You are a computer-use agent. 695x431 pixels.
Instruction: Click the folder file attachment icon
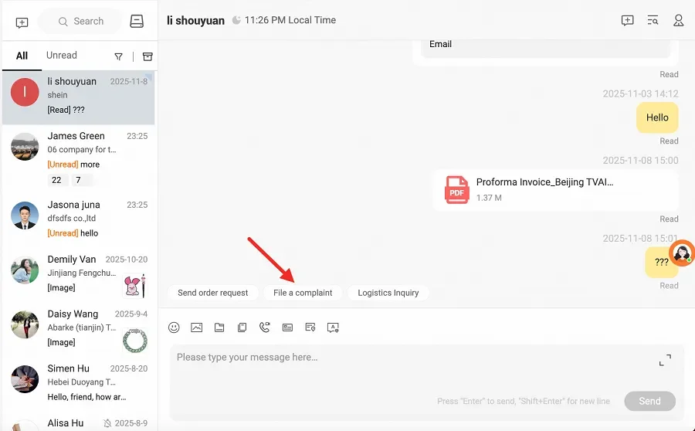pos(219,327)
